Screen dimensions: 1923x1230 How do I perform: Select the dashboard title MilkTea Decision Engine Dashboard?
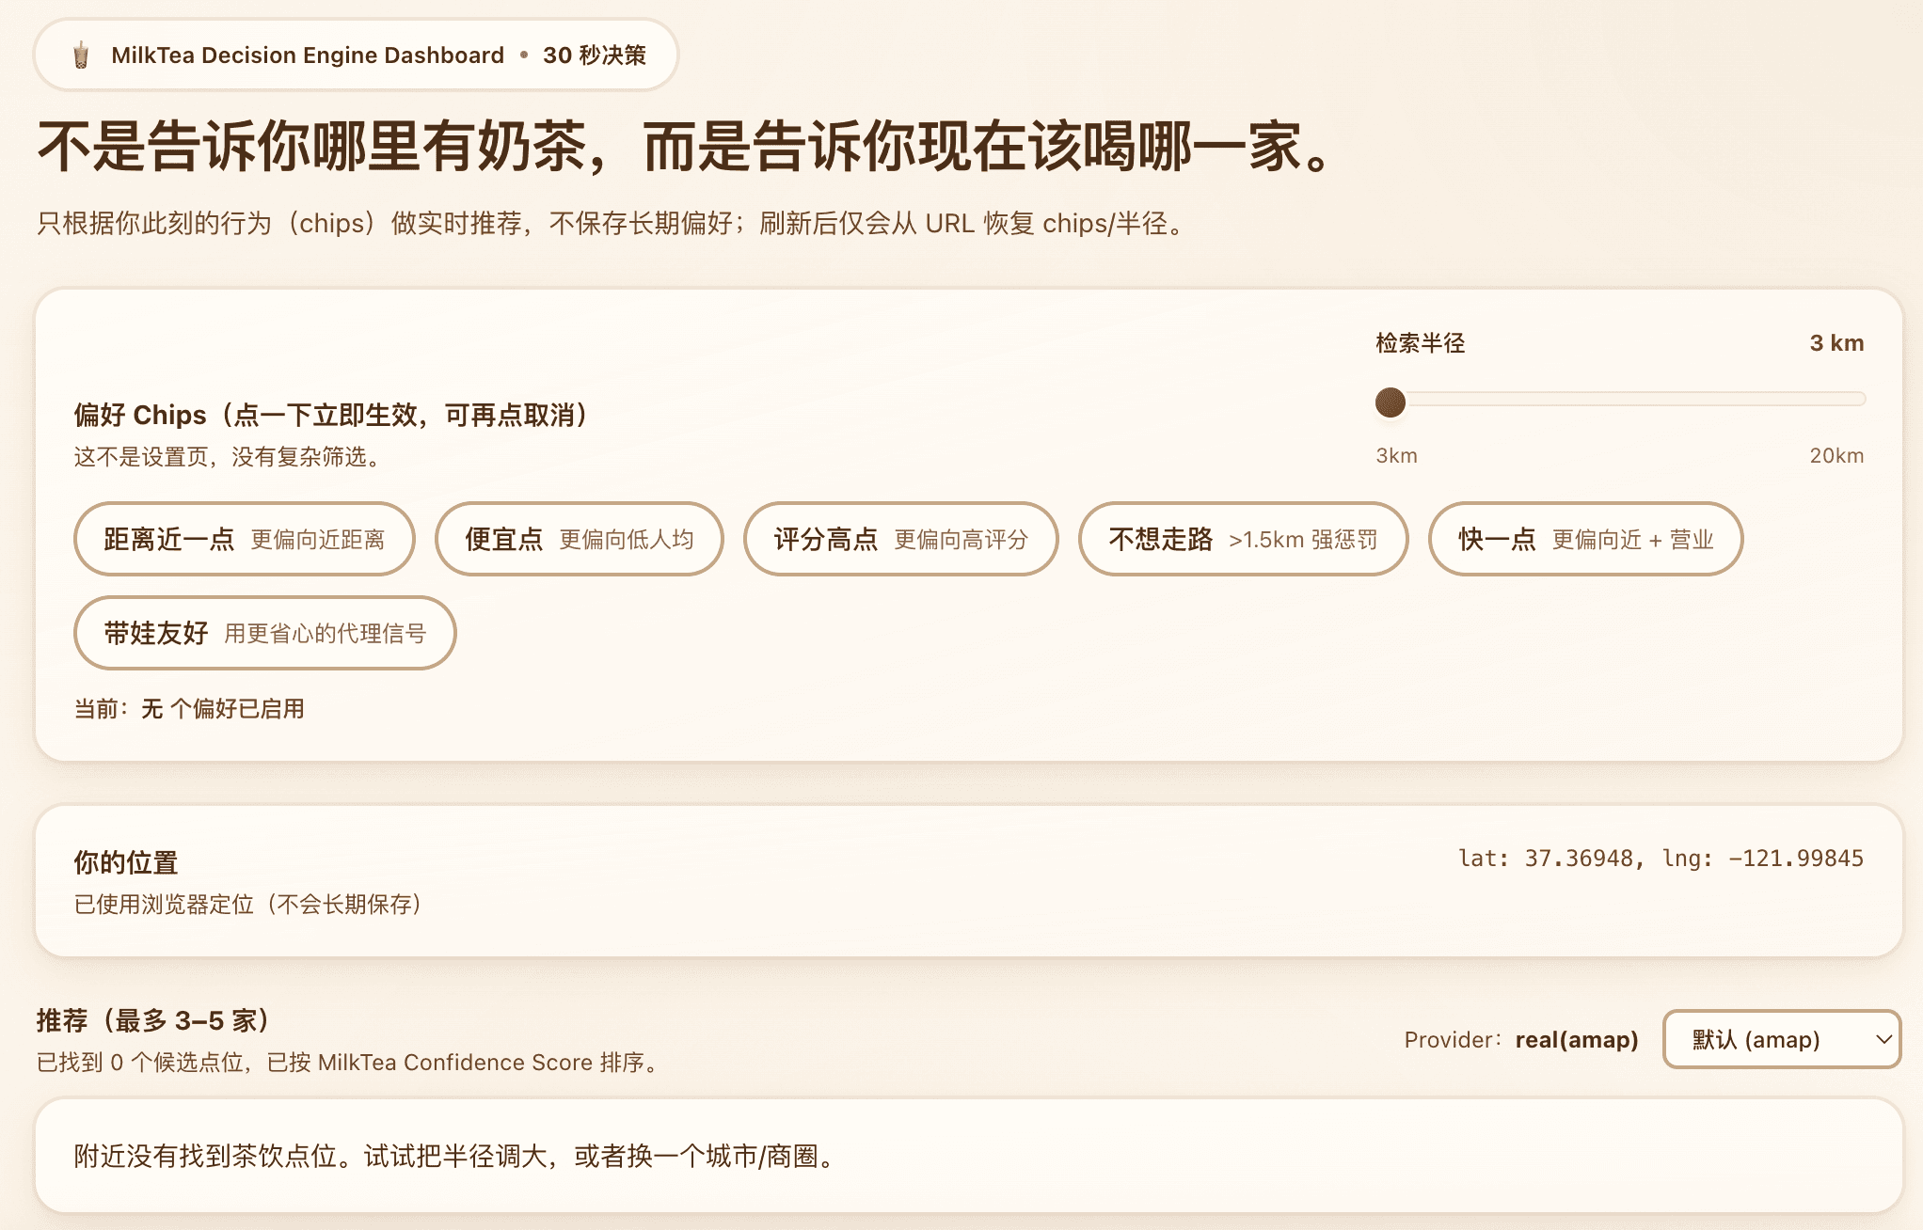click(307, 55)
